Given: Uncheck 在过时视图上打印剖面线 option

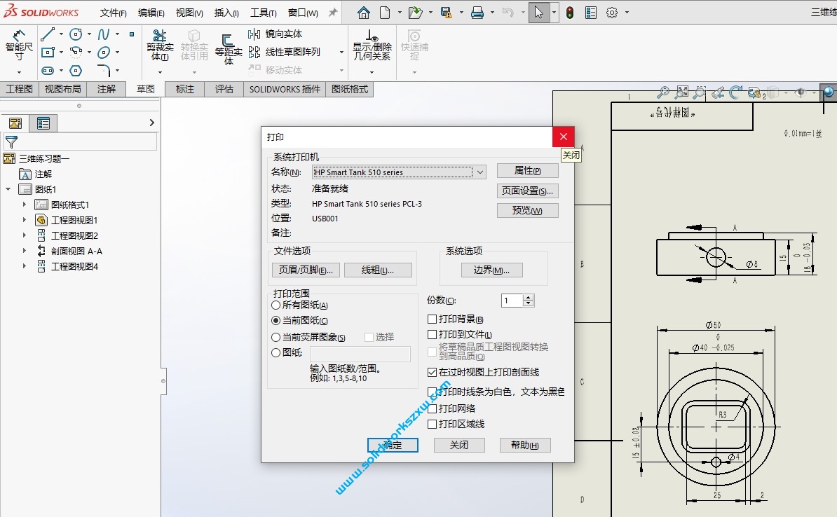Looking at the screenshot, I should coord(433,372).
